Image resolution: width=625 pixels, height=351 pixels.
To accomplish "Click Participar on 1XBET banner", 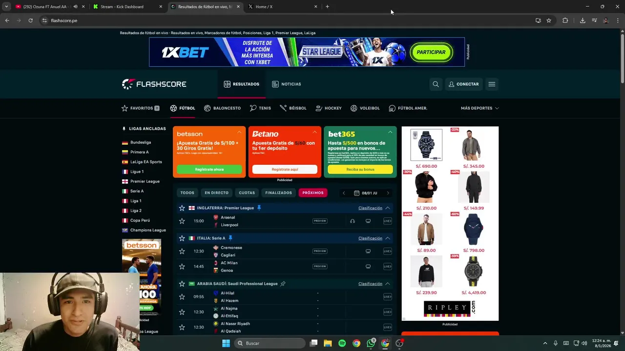I will pos(431,52).
